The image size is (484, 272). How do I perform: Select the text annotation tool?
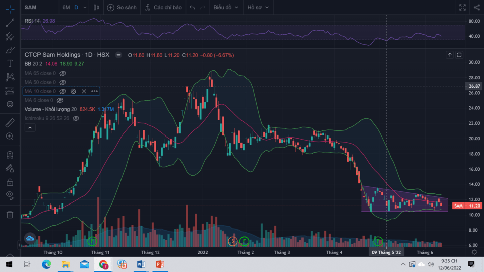click(10, 63)
